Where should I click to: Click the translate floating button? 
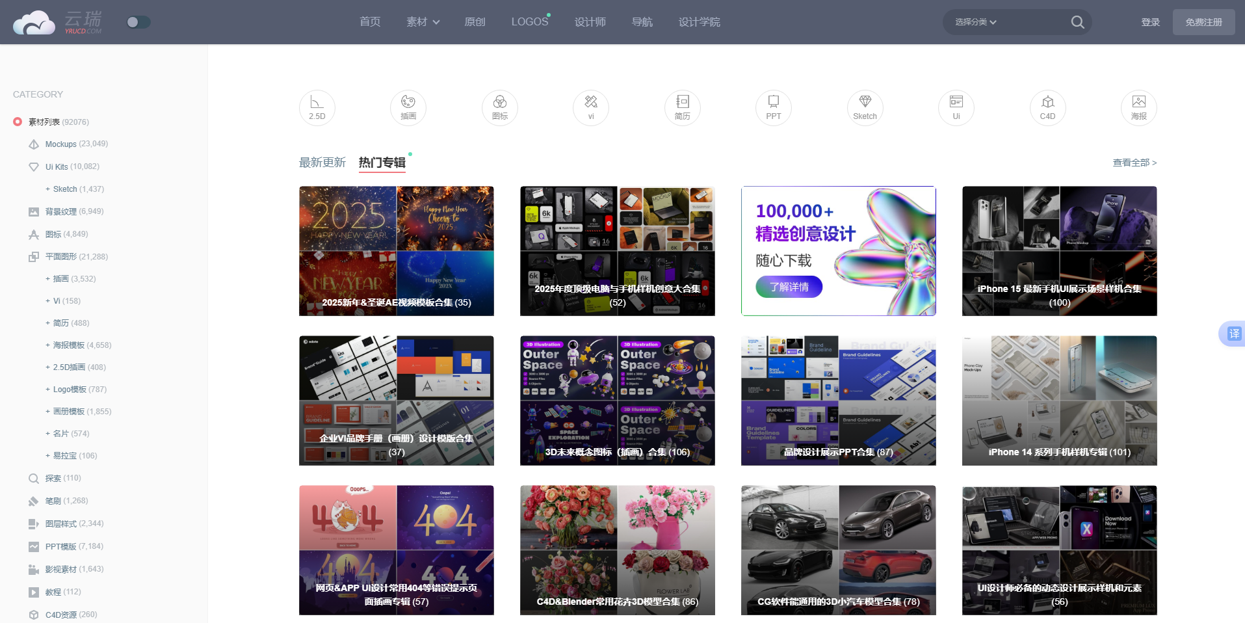[x=1233, y=334]
